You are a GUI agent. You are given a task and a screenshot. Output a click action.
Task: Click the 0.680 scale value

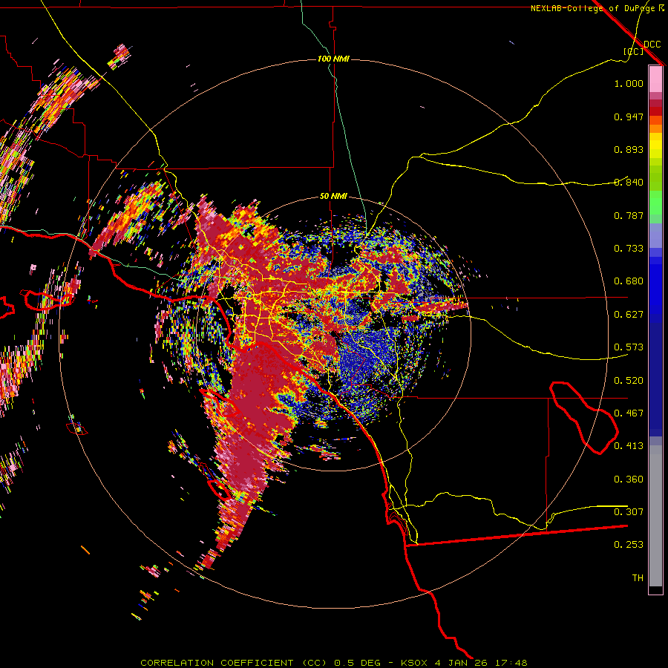click(x=629, y=281)
